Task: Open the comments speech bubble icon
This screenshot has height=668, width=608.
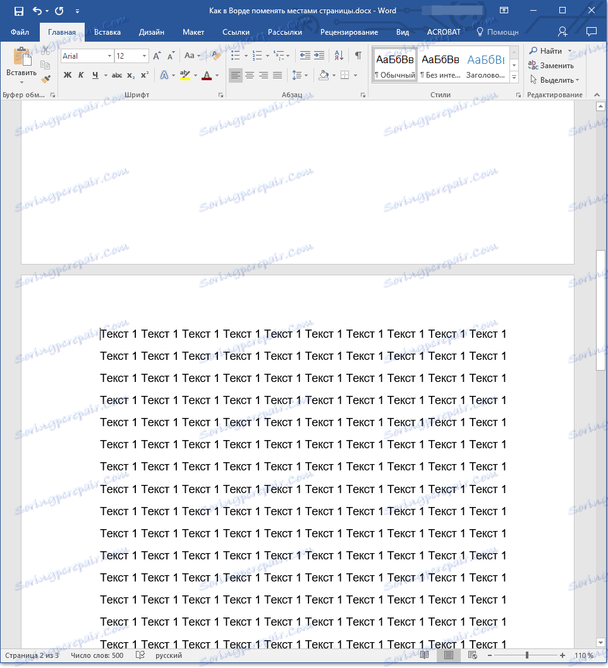Action: pyautogui.click(x=592, y=32)
